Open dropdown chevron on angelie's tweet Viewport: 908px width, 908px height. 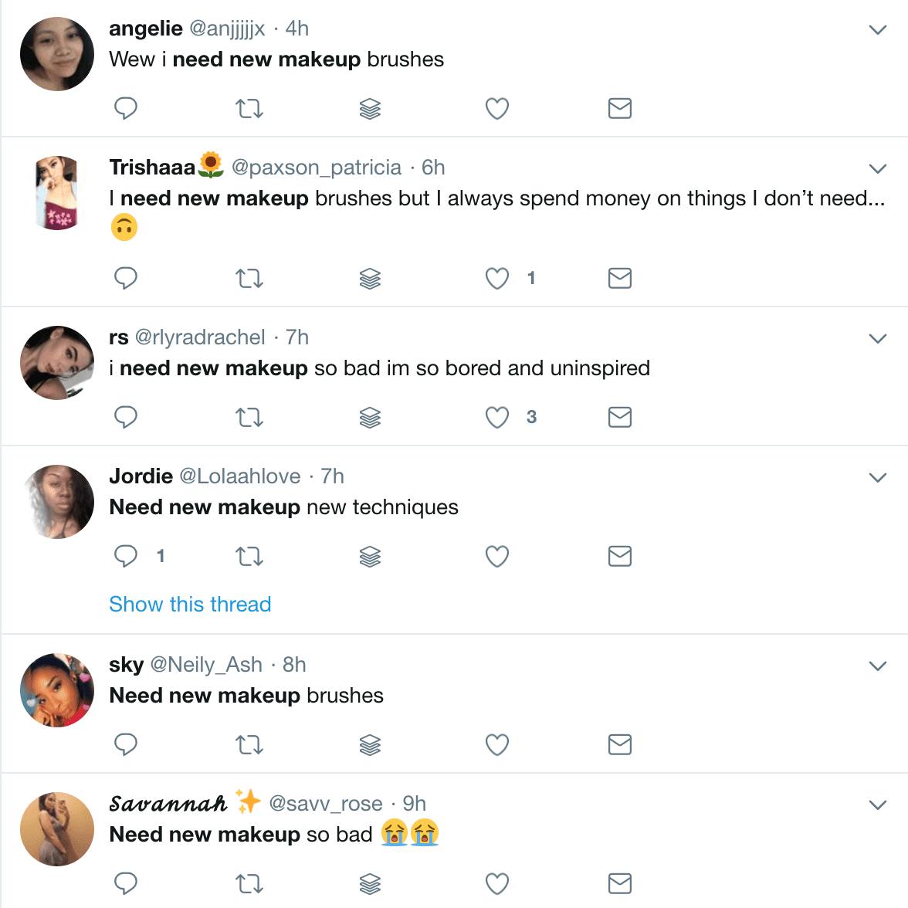point(878,29)
